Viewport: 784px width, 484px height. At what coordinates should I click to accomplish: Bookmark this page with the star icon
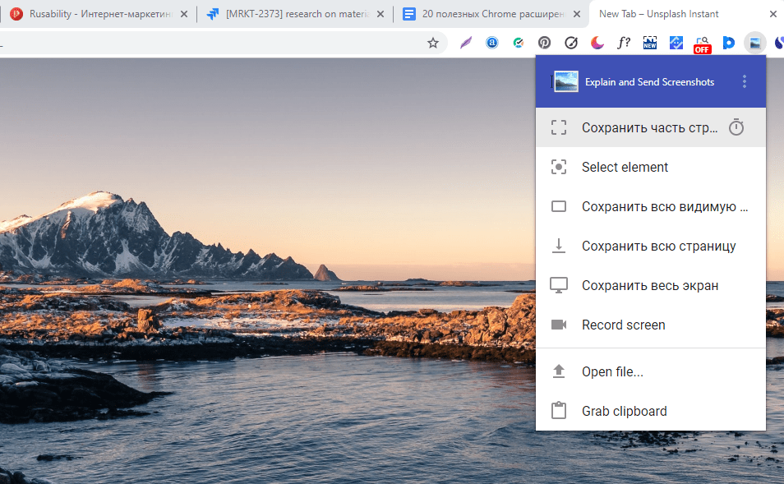[433, 43]
